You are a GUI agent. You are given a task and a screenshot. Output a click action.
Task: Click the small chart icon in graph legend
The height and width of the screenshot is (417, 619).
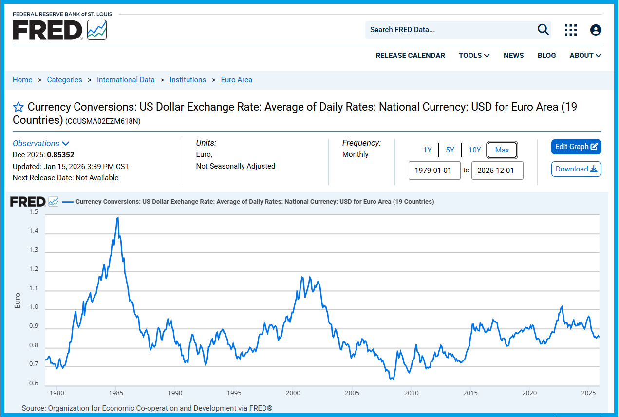[x=54, y=202]
